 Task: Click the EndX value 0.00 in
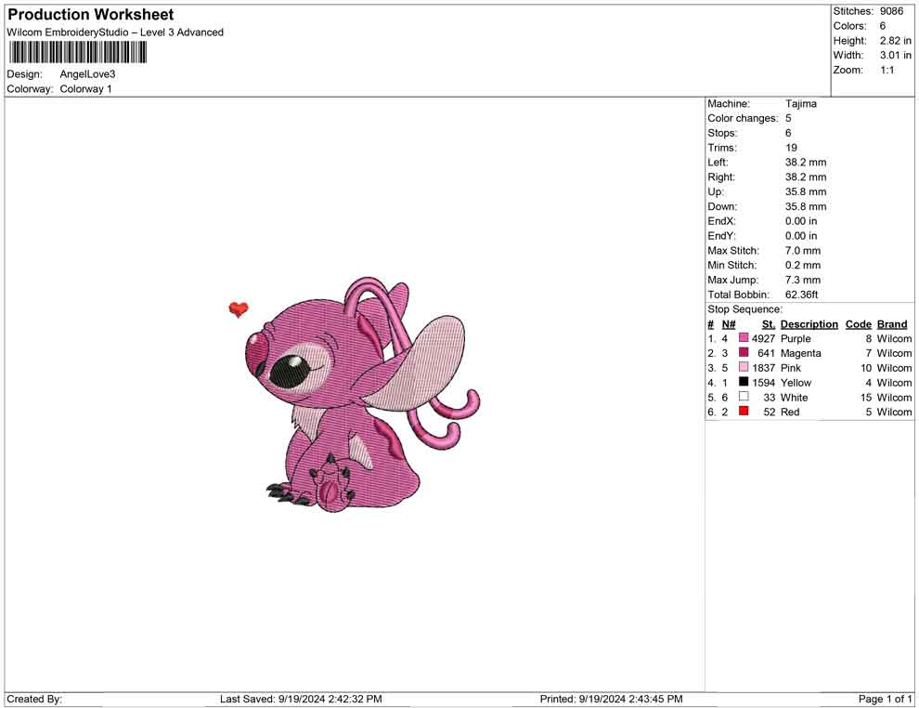800,220
